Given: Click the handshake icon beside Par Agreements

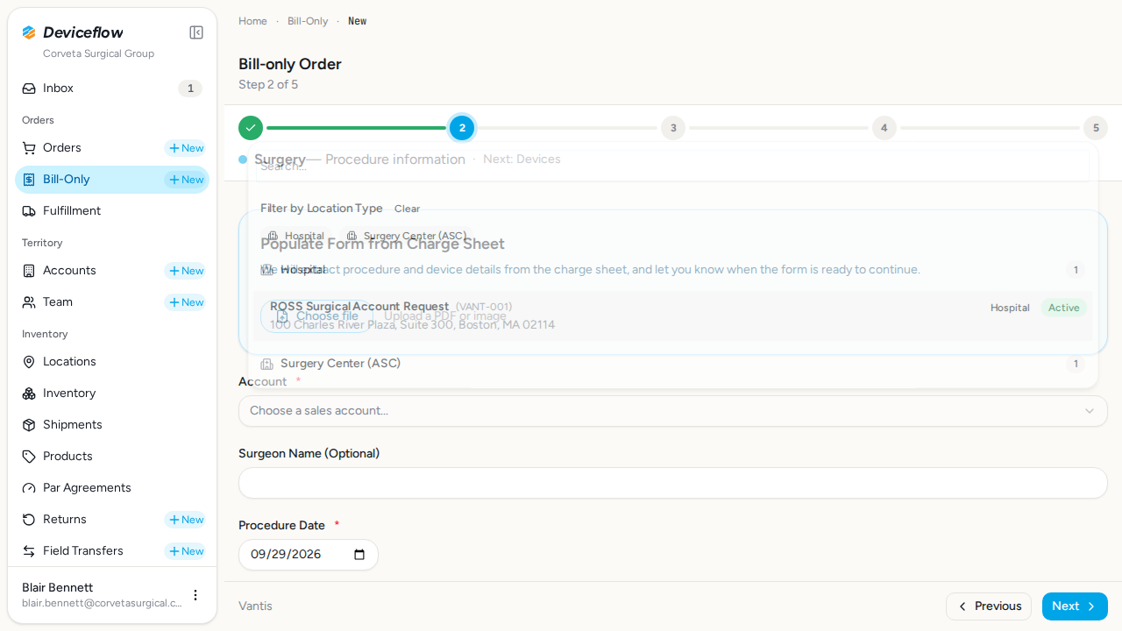Looking at the screenshot, I should coord(29,488).
